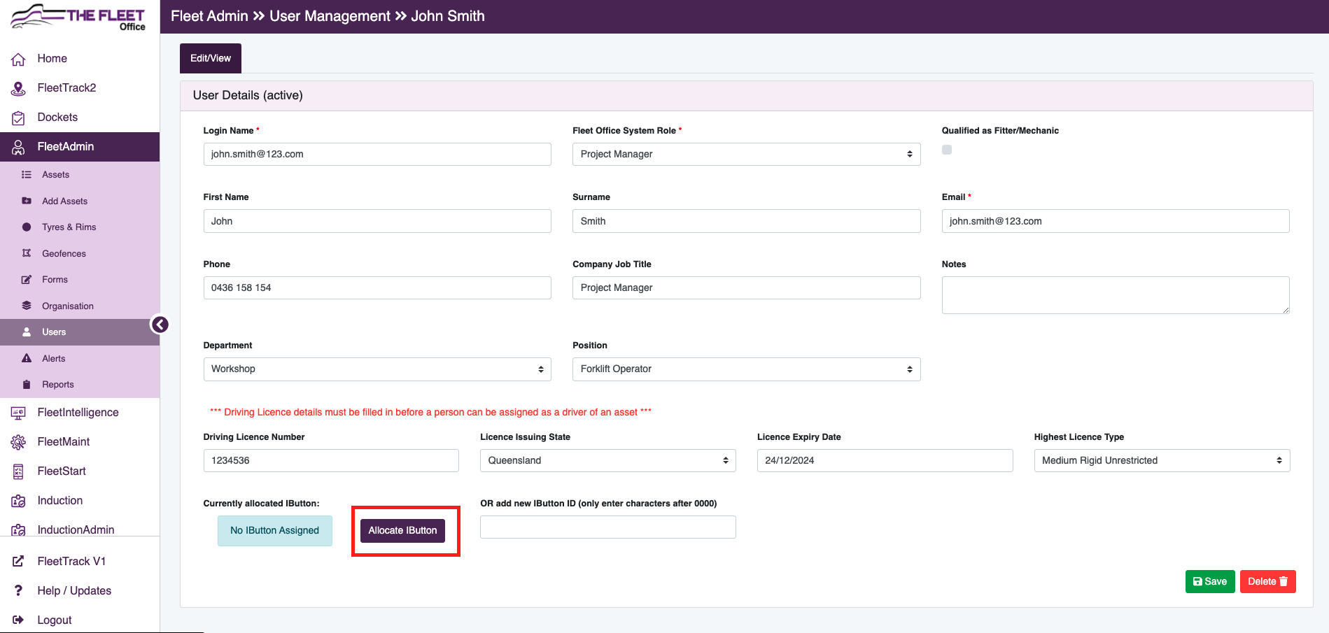Viewport: 1329px width, 633px height.
Task: Click the Logout exit icon
Action: tap(18, 620)
